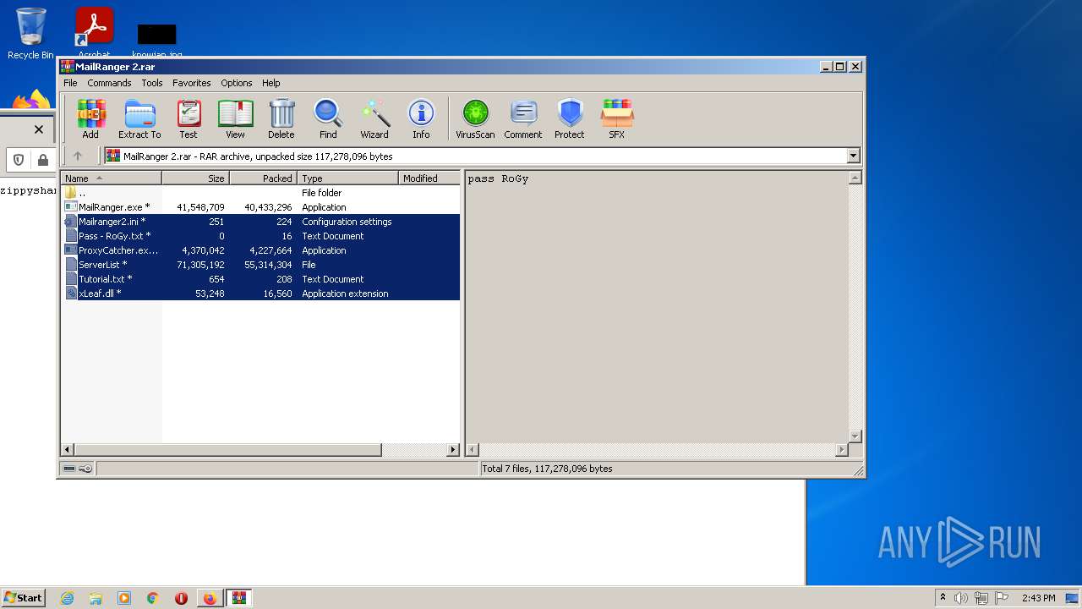Click the Delete trash icon
Viewport: 1082px width, 609px height.
[x=281, y=118]
